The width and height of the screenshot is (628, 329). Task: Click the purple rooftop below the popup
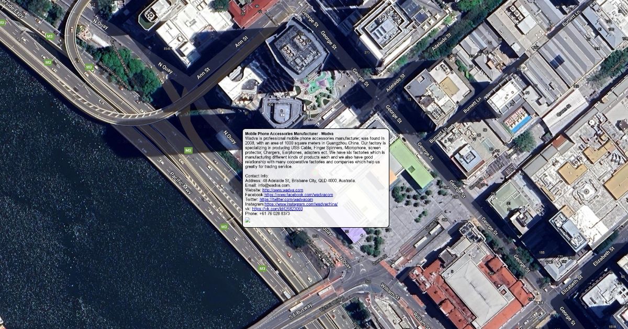(356, 234)
